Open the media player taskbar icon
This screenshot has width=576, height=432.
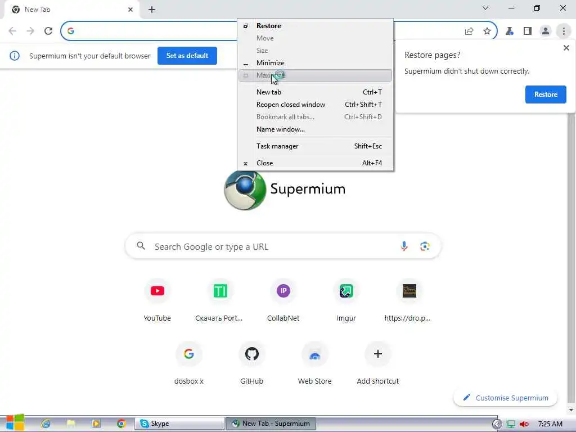pyautogui.click(x=96, y=424)
